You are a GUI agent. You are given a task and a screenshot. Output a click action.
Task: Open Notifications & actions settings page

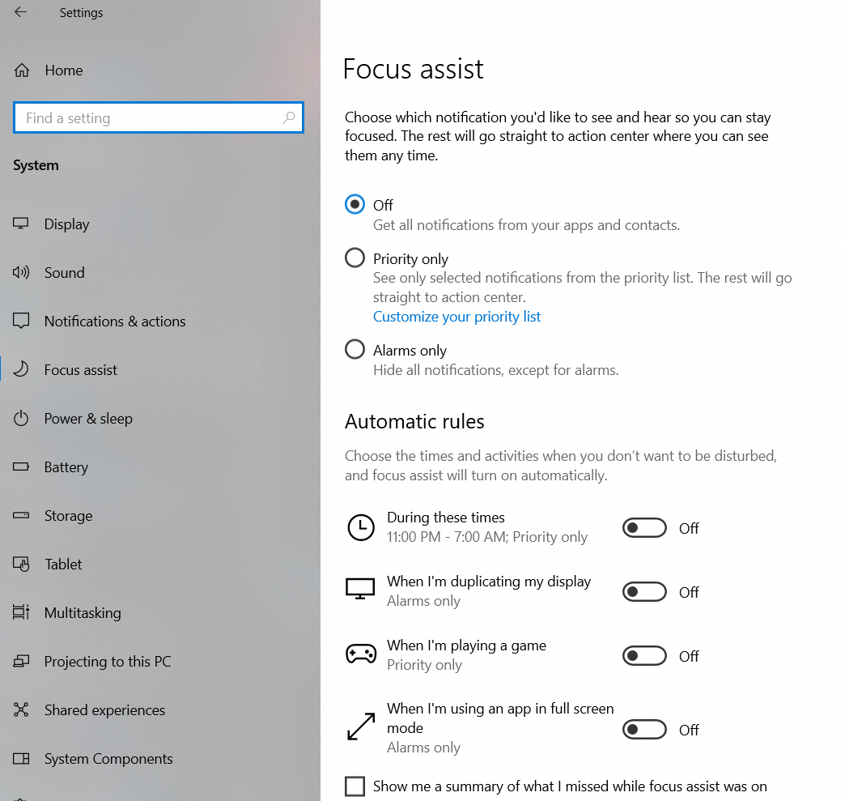[x=115, y=322]
